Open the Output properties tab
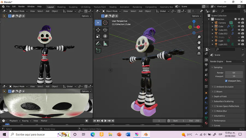This screenshot has height=138, width=246. 206,65
